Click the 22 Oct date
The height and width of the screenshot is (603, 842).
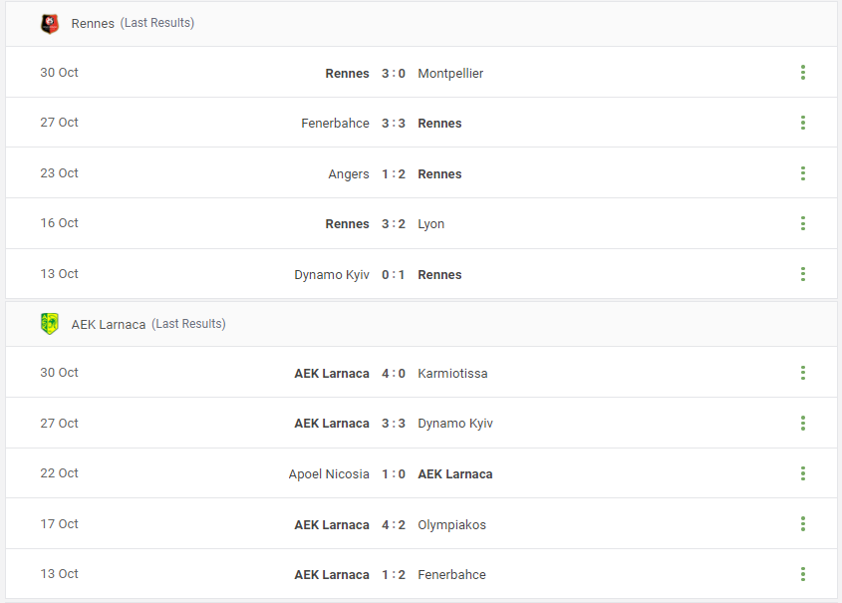tap(59, 473)
